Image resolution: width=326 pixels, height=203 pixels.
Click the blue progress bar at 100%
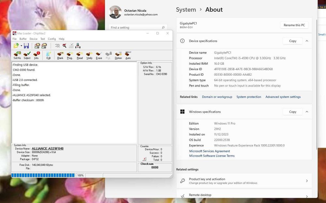pyautogui.click(x=43, y=175)
